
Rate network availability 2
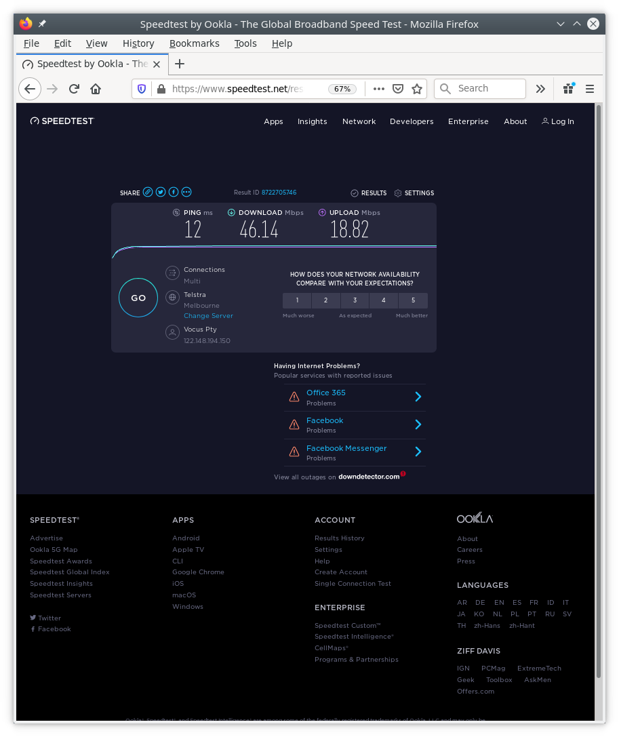click(x=325, y=300)
